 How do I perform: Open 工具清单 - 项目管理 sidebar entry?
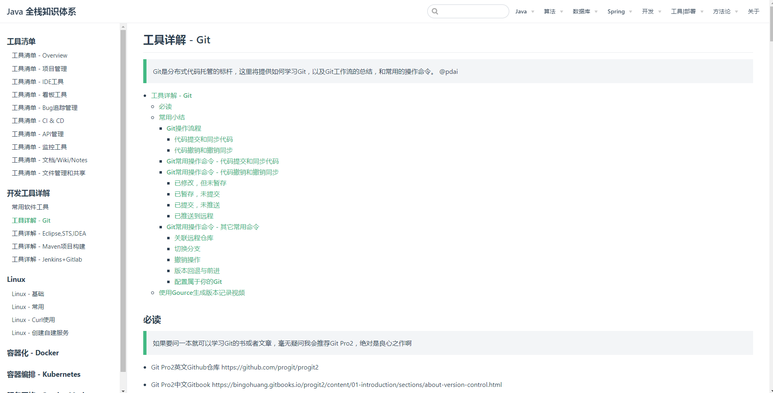point(39,69)
